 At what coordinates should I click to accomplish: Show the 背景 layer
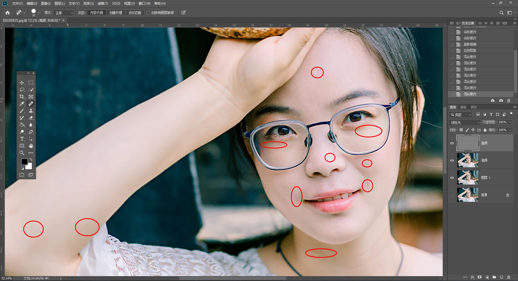click(452, 195)
